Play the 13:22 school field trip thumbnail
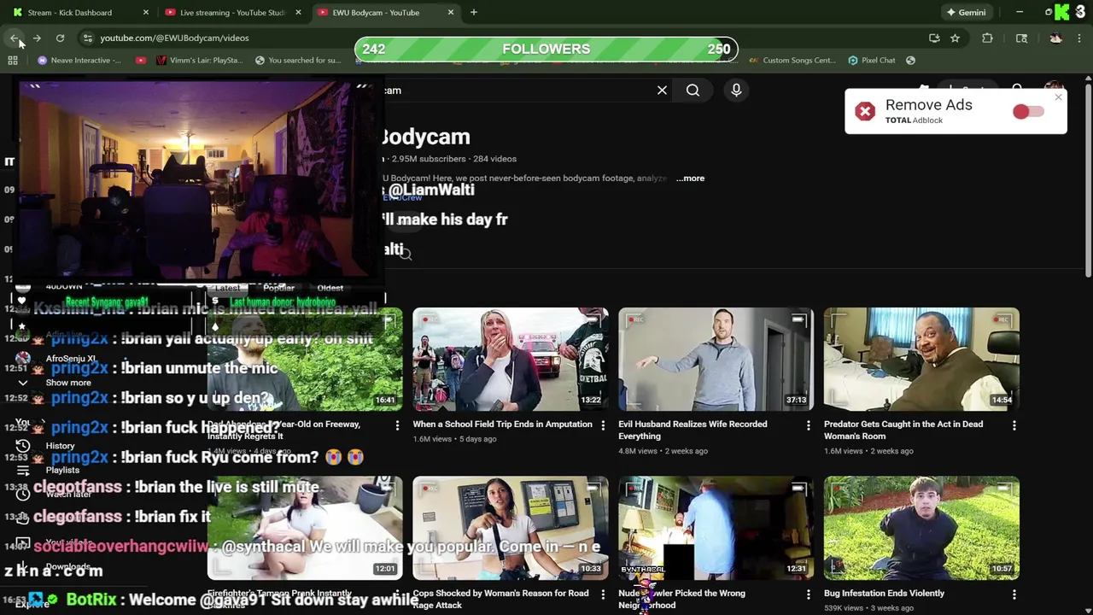 tap(511, 360)
